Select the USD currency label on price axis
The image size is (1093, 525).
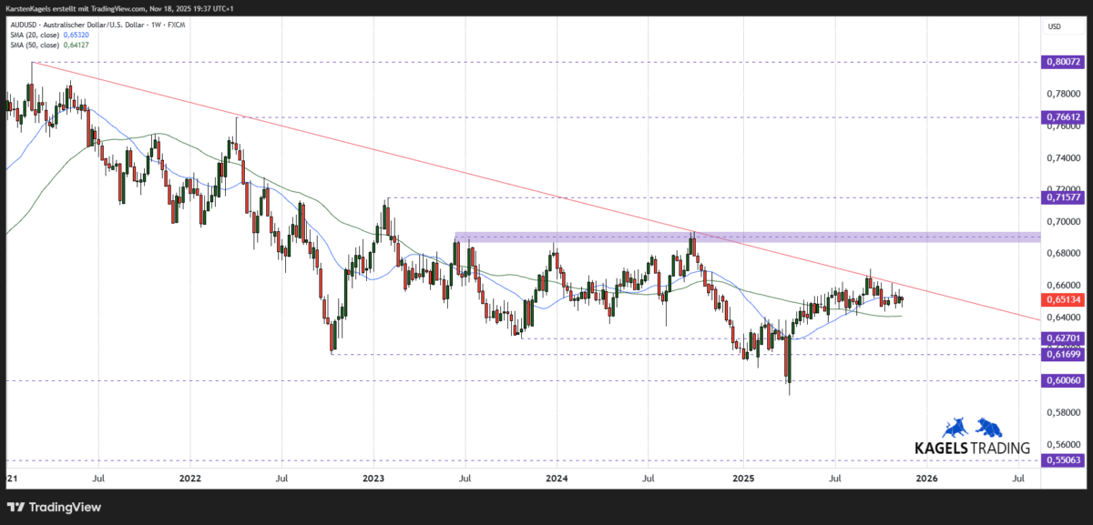[x=1057, y=26]
